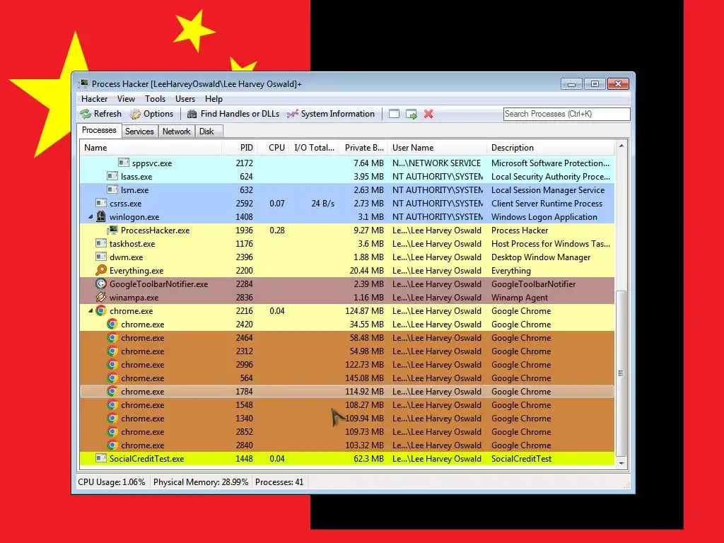724x543 pixels.
Task: Sort by the I/O Total column header
Action: point(313,148)
